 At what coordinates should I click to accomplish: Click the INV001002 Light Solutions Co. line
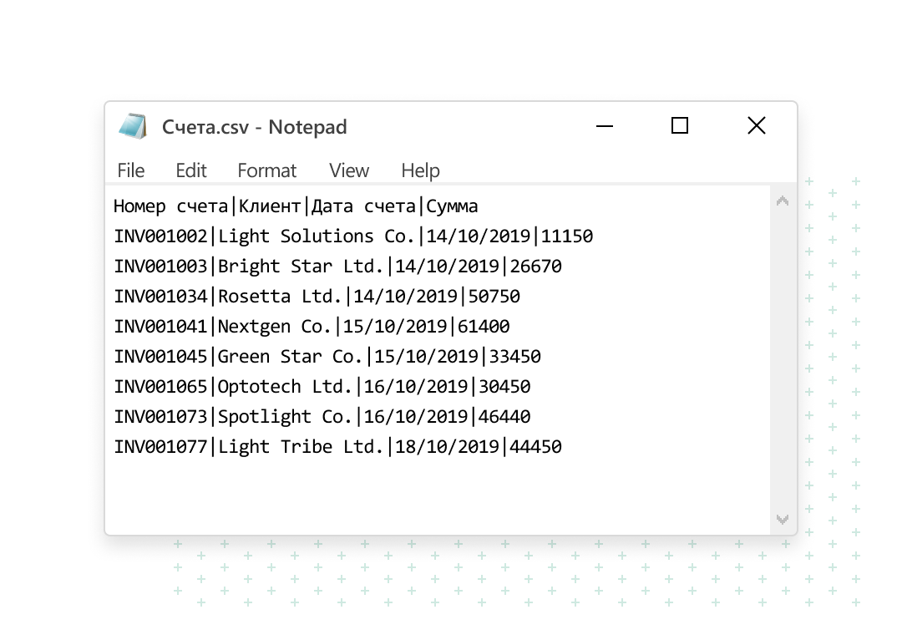coord(353,236)
